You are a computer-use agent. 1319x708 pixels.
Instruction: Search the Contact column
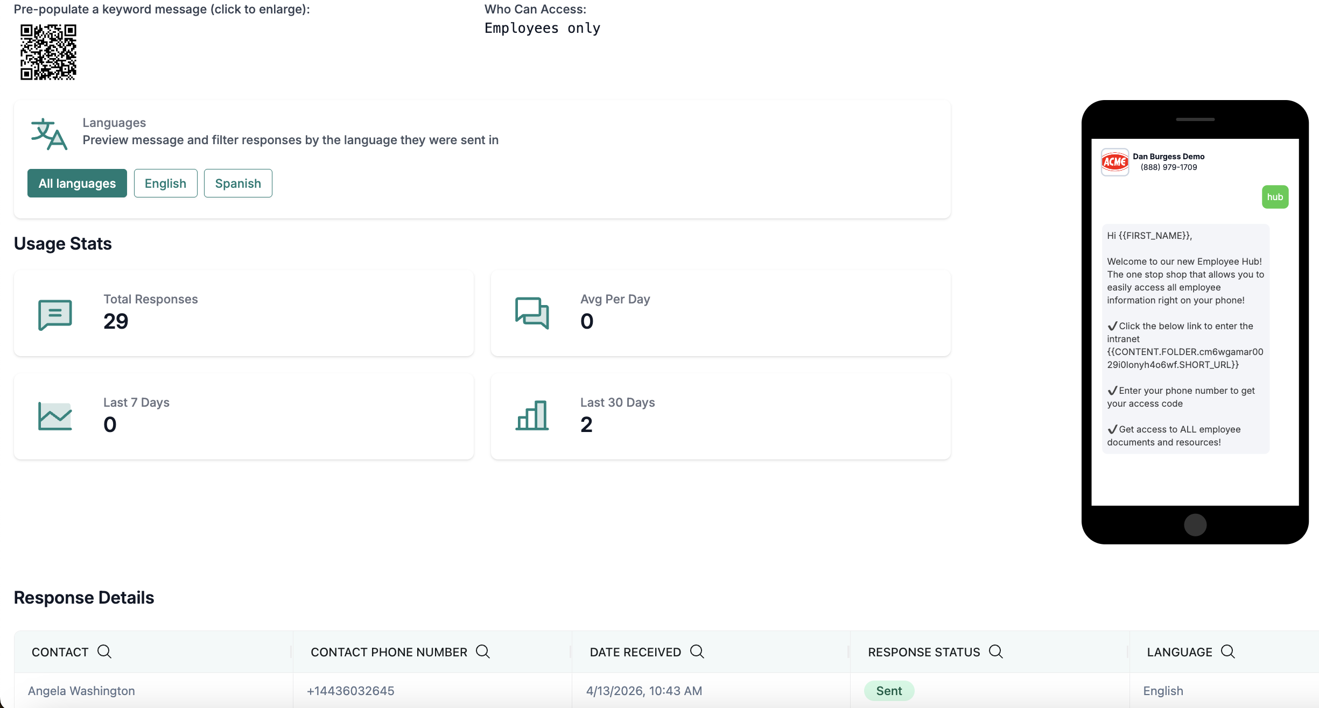pos(104,652)
